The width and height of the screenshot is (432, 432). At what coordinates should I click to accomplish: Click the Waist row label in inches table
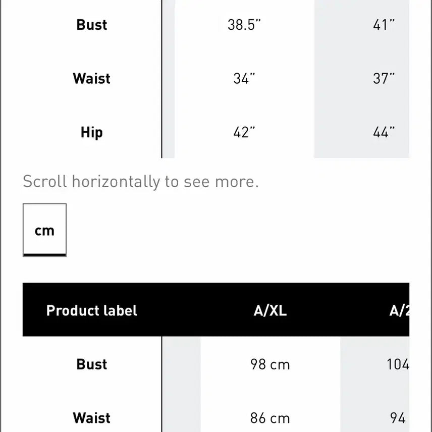coord(92,79)
